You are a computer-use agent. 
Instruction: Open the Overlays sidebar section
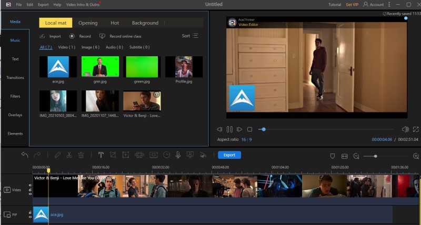pyautogui.click(x=15, y=115)
